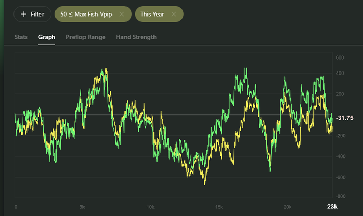Remove the Max Fish Vpip filter
This screenshot has width=363, height=216.
point(121,15)
